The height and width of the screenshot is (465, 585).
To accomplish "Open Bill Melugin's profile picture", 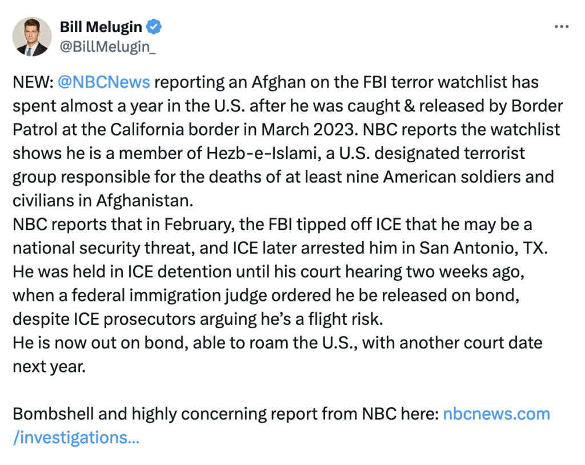I will click(32, 37).
